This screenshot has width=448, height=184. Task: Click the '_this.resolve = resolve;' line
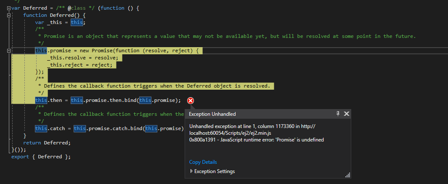coord(83,58)
